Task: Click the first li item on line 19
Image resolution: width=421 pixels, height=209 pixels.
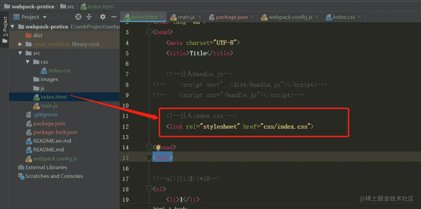Action: click(183, 200)
